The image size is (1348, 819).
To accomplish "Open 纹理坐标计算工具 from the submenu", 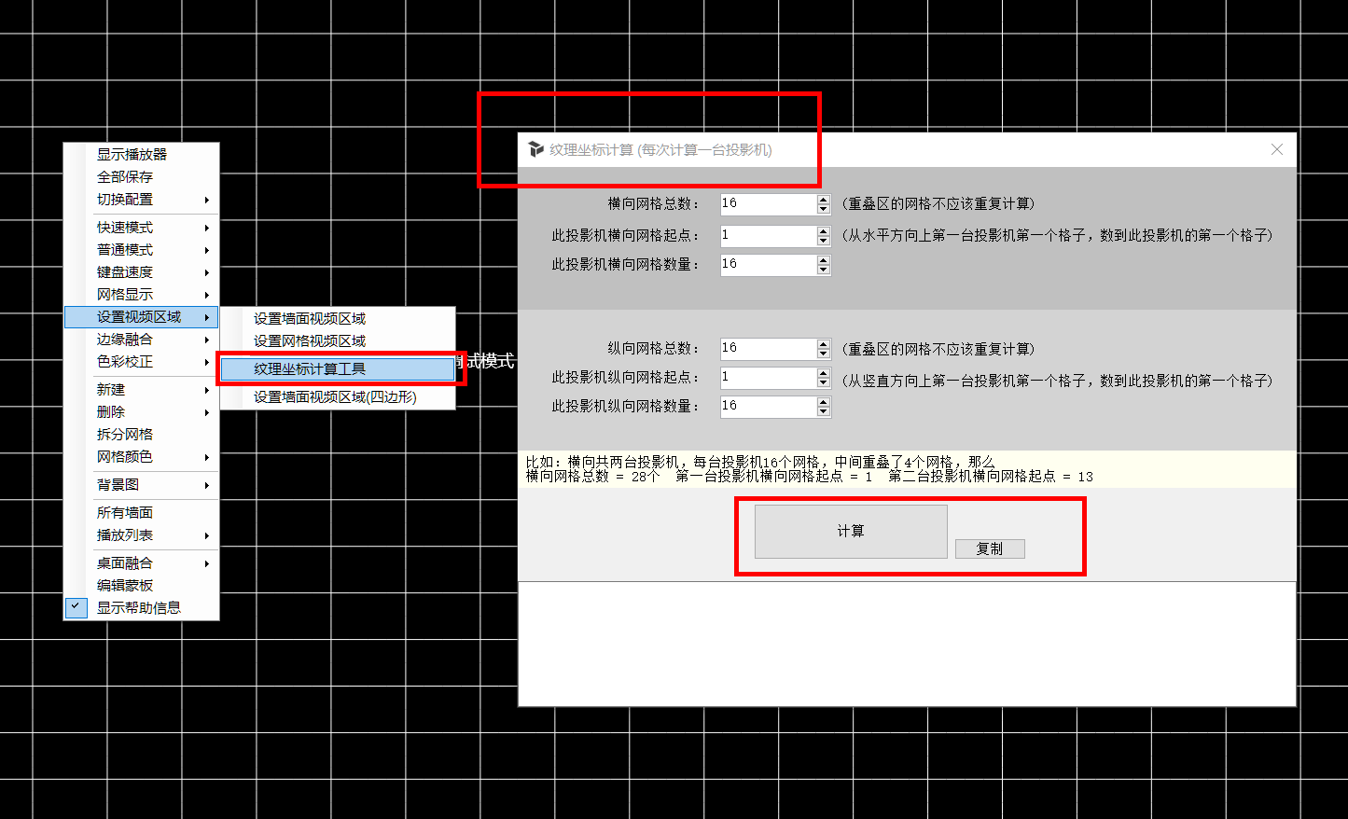I will click(x=338, y=369).
